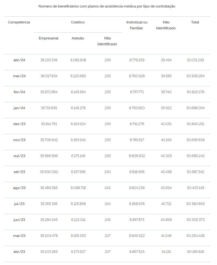Click the Competência column header
Screen dimensions: 217x265
point(19,22)
